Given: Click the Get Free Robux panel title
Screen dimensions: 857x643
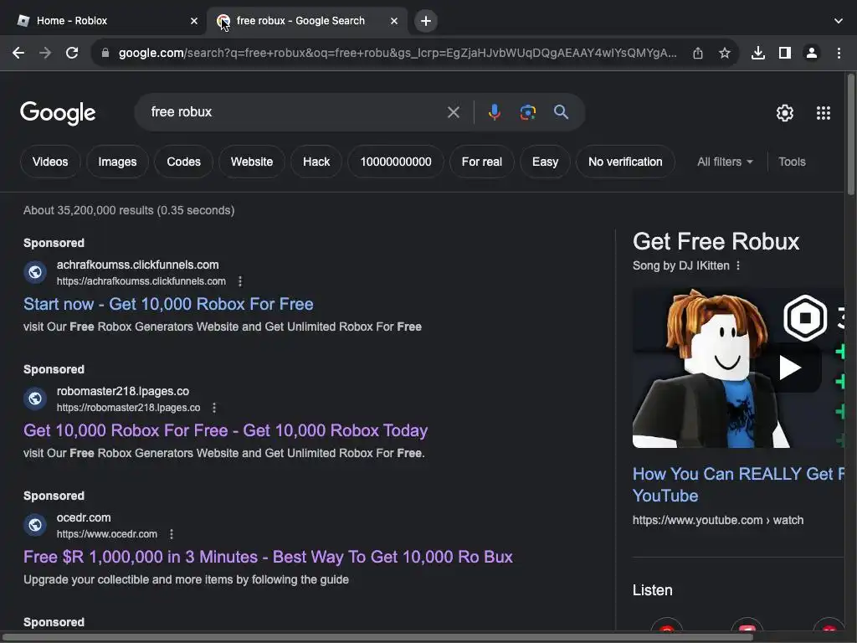Looking at the screenshot, I should pyautogui.click(x=716, y=241).
